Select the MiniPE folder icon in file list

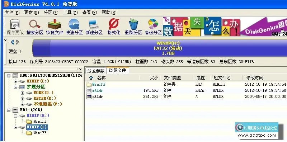(x=89, y=84)
